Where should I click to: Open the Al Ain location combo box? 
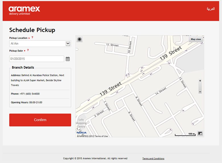point(40,44)
